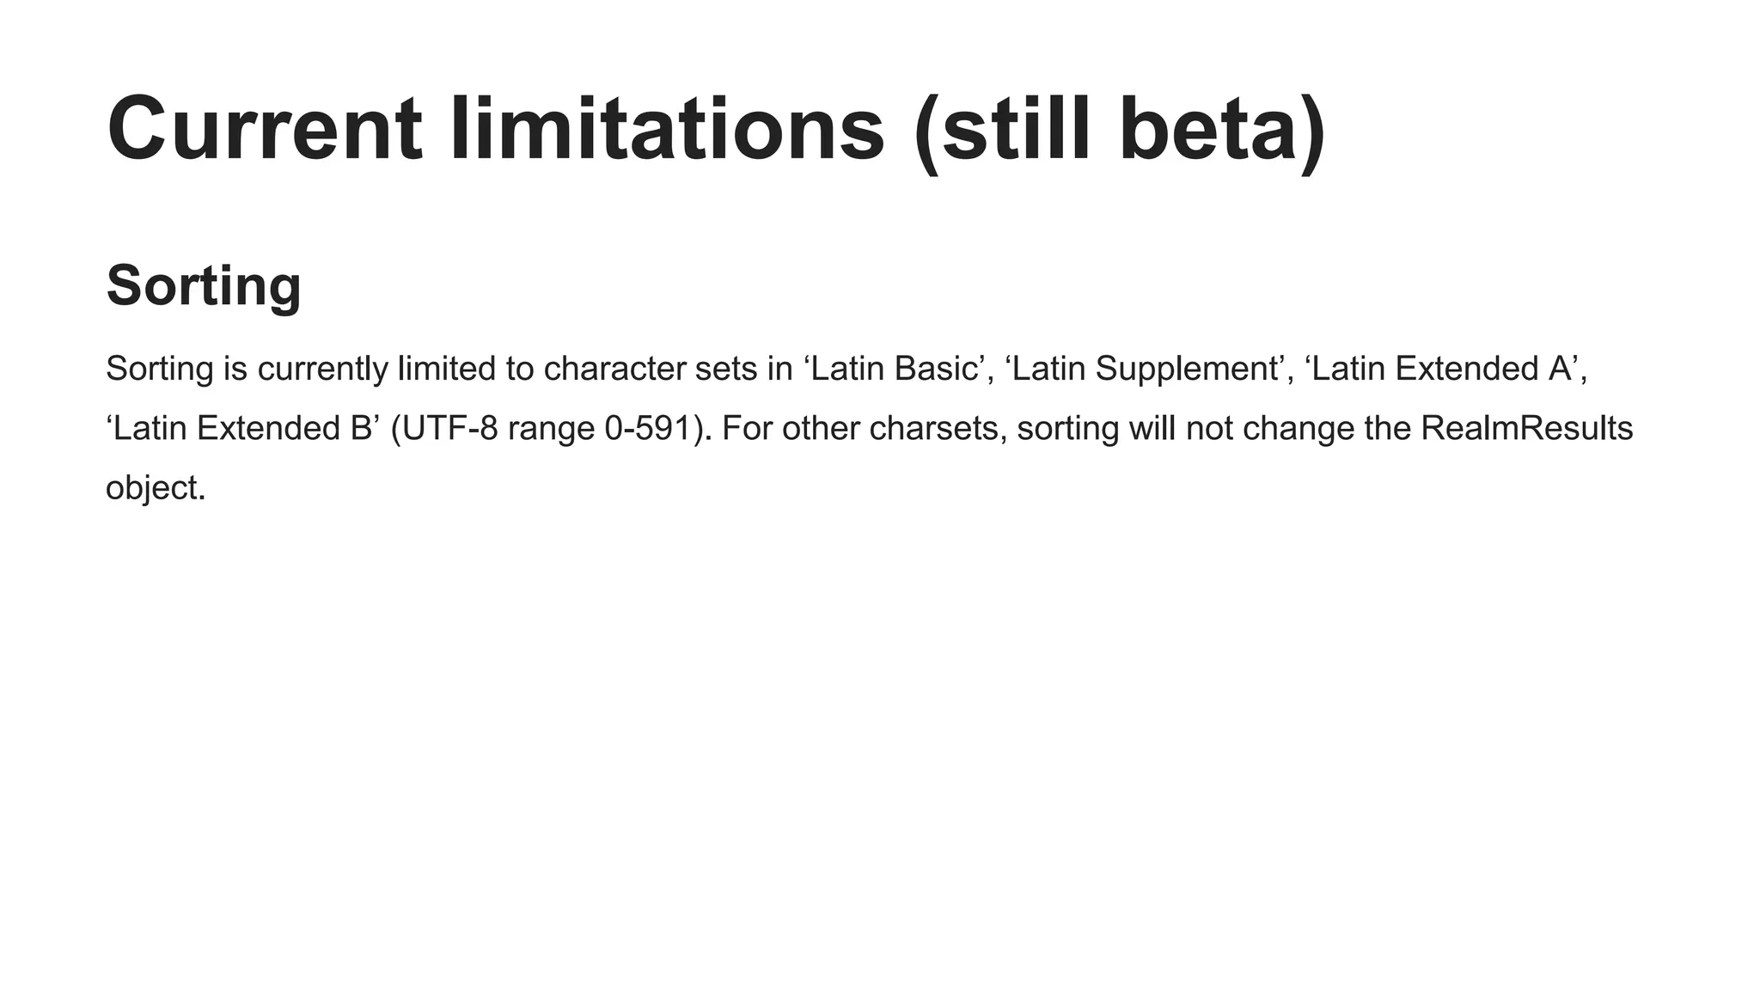Click the quoted text 'Latin Extended B'

(x=243, y=428)
